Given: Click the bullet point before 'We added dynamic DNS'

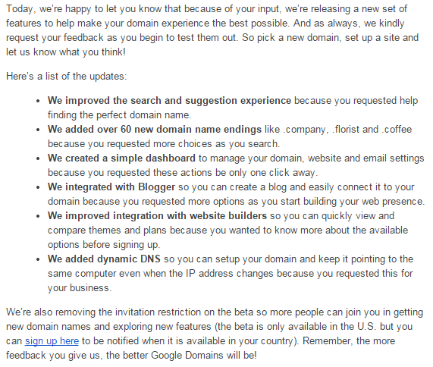Looking at the screenshot, I should pos(38,260).
